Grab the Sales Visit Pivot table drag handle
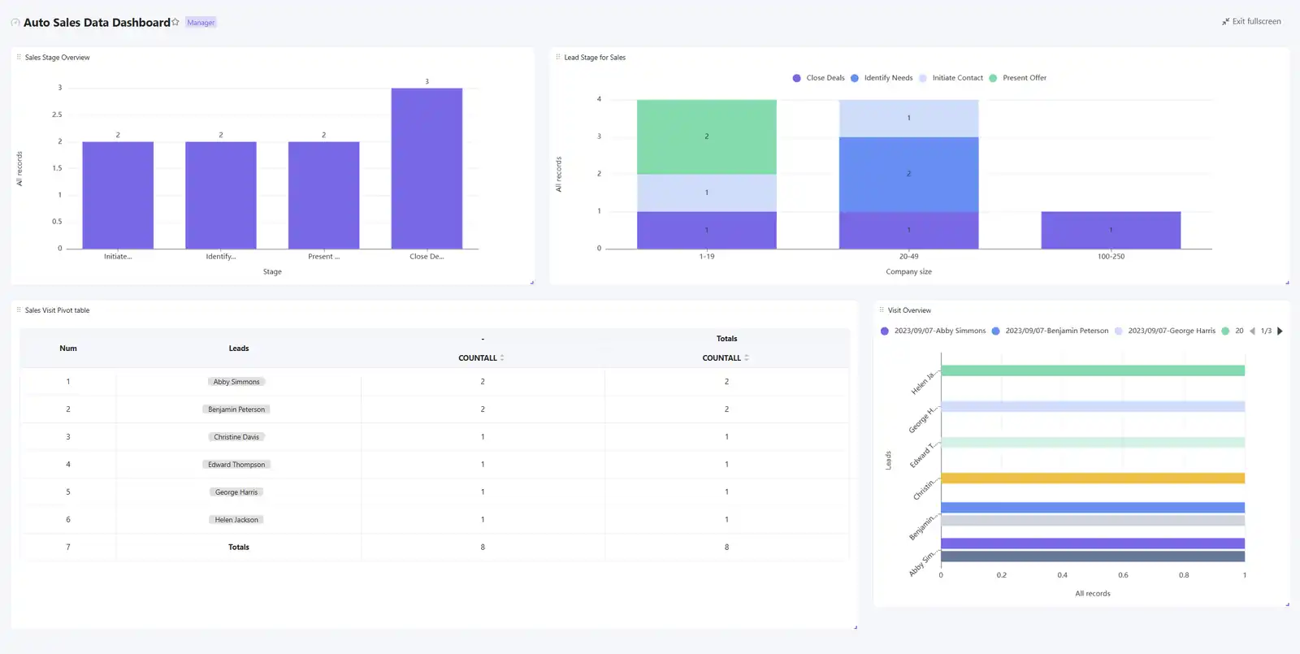 (x=19, y=310)
